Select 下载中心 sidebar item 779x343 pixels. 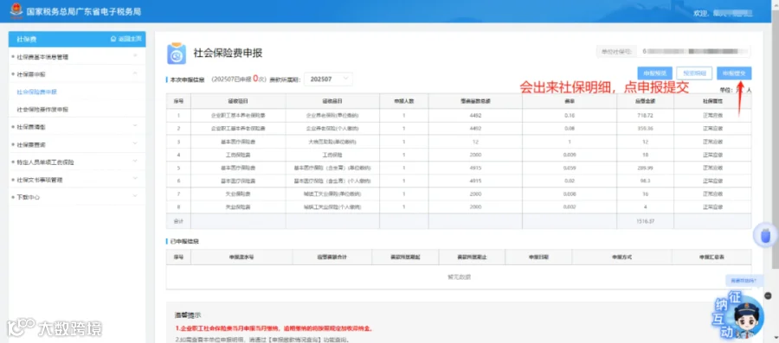[29, 197]
